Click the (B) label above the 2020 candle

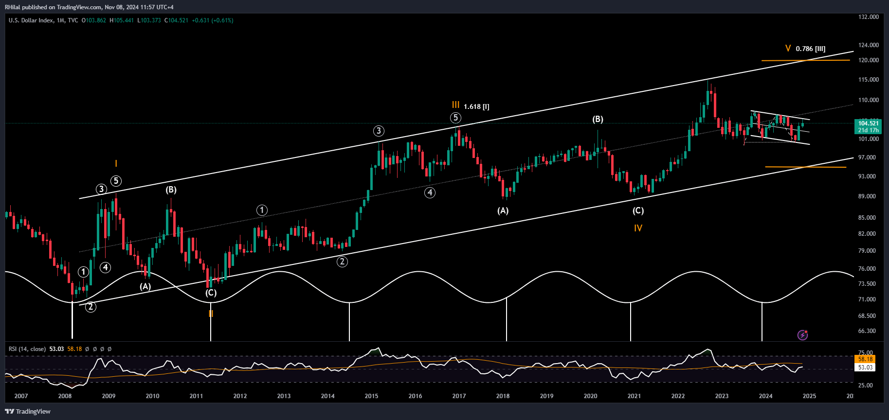(x=598, y=119)
